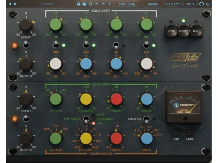Click the green compressor ATTACK knob
The height and width of the screenshot is (163, 218).
tap(56, 138)
